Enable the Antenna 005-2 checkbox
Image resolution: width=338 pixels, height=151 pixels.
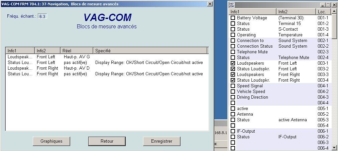click(233, 114)
